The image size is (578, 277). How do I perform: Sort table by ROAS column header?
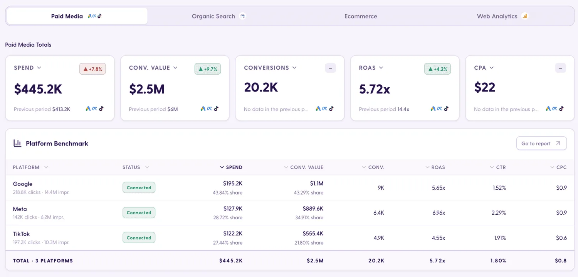[435, 167]
